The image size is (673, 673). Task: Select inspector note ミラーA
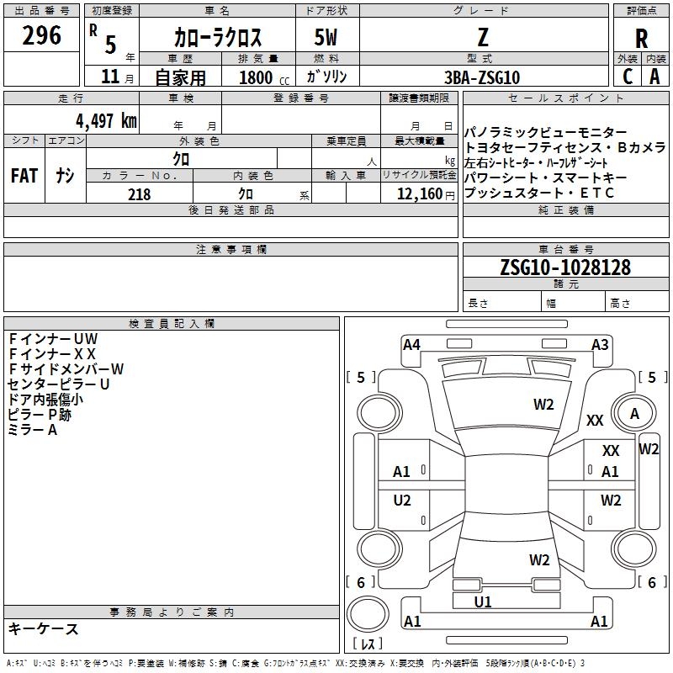pyautogui.click(x=33, y=430)
